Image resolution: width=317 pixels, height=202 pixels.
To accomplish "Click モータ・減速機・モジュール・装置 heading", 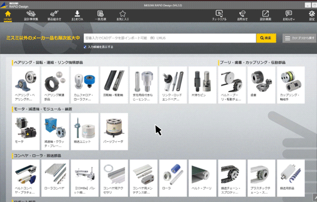I will pyautogui.click(x=43, y=109).
